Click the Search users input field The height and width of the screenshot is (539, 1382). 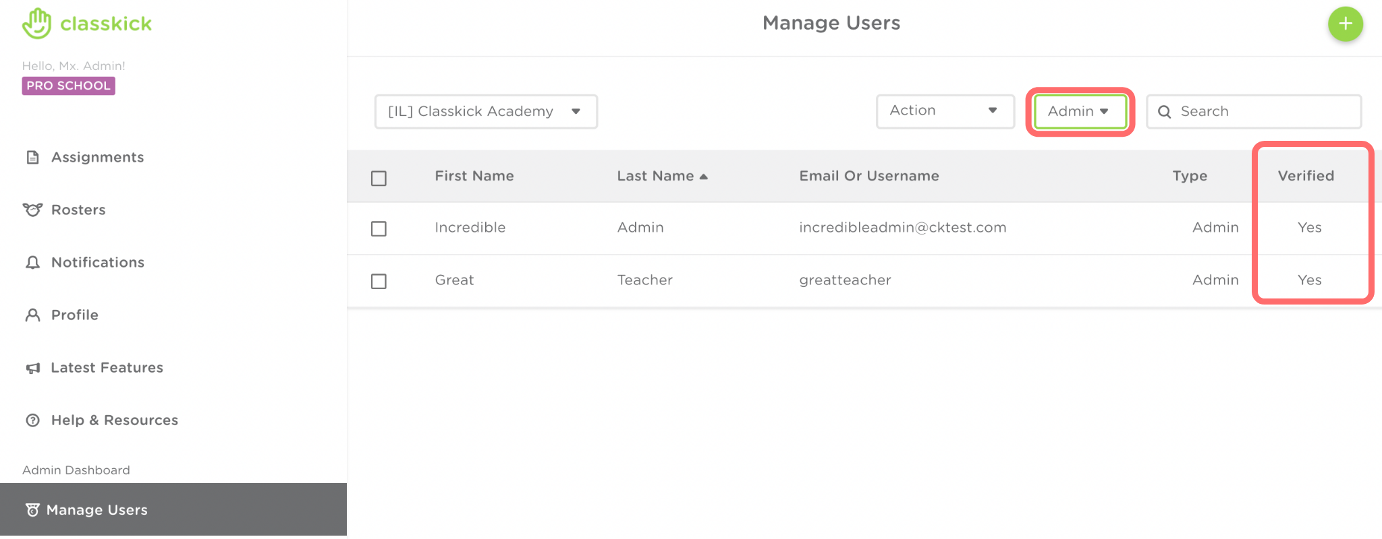[x=1262, y=112]
